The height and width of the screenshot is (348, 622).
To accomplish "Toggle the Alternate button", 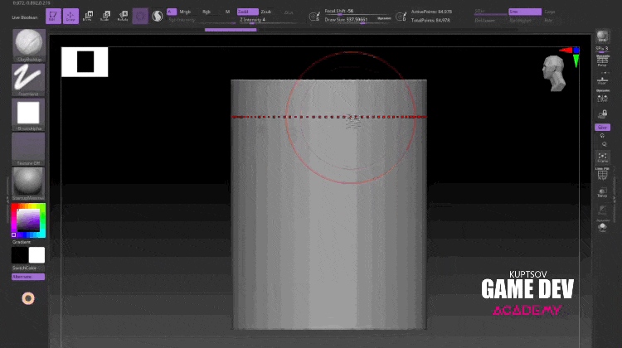I will (28, 277).
